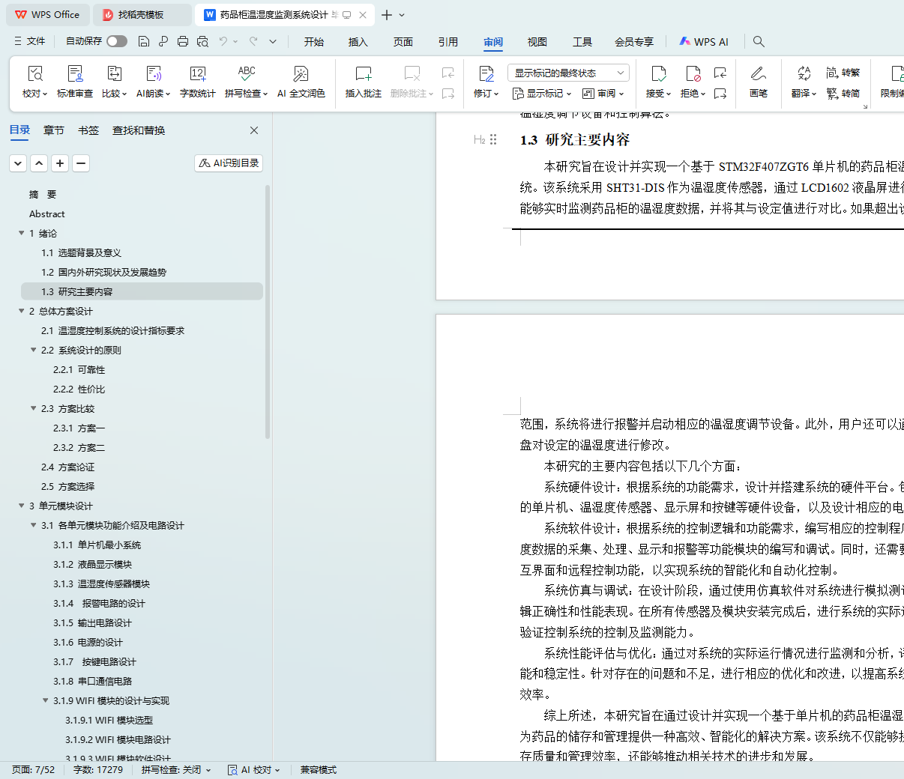Close the navigation pane with the X

point(254,130)
